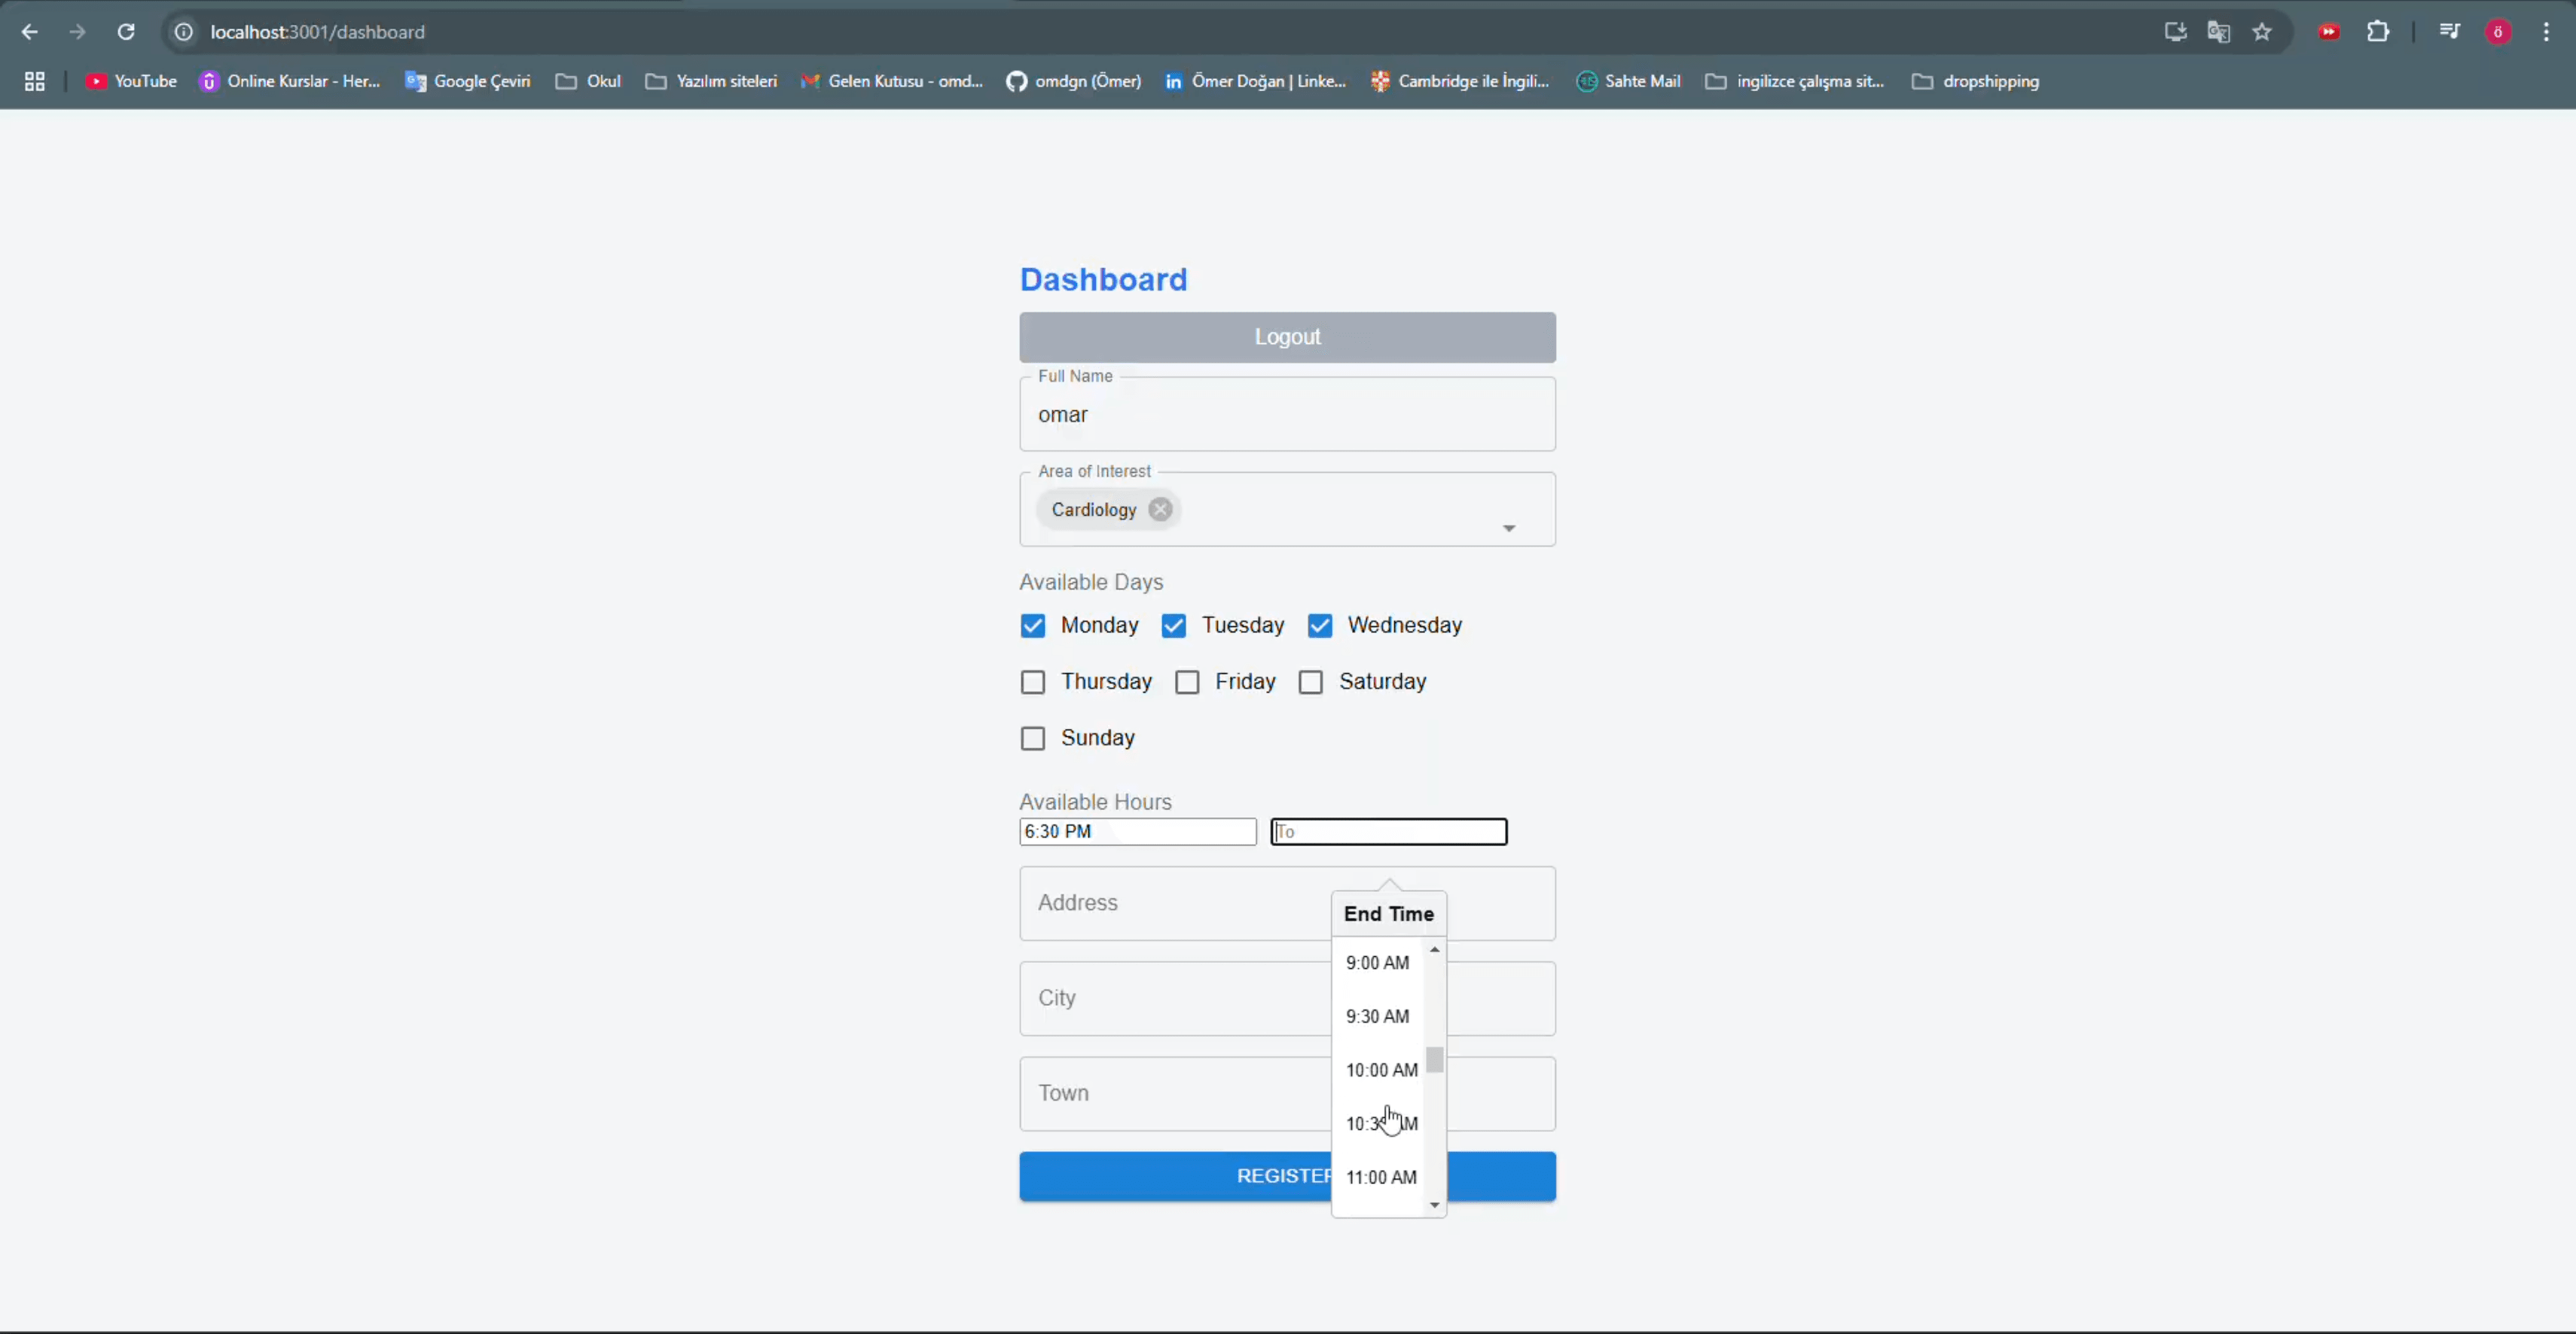Viewport: 2576px width, 1334px height.
Task: Remove the Cardiology chip with X icon
Action: point(1160,510)
